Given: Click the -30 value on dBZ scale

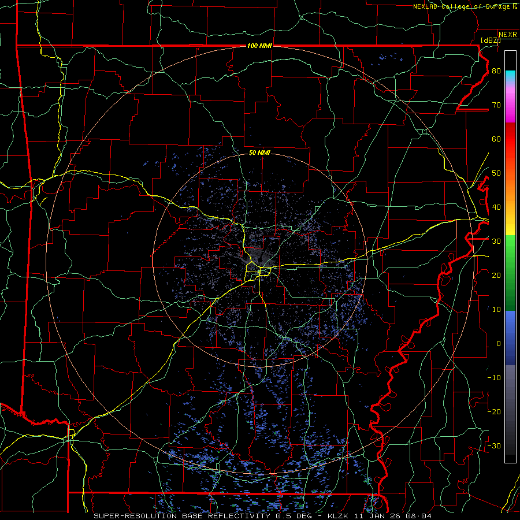Looking at the screenshot, I should [x=494, y=445].
